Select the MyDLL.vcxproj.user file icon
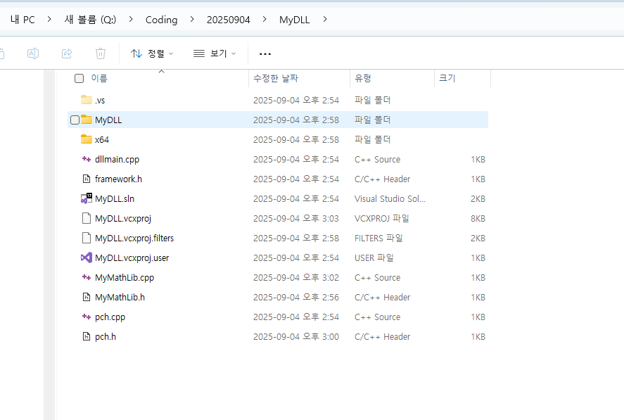 point(87,258)
